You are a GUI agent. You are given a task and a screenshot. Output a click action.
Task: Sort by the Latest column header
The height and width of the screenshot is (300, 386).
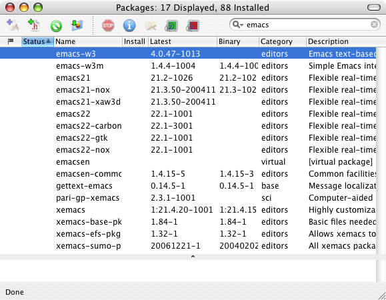coord(183,41)
